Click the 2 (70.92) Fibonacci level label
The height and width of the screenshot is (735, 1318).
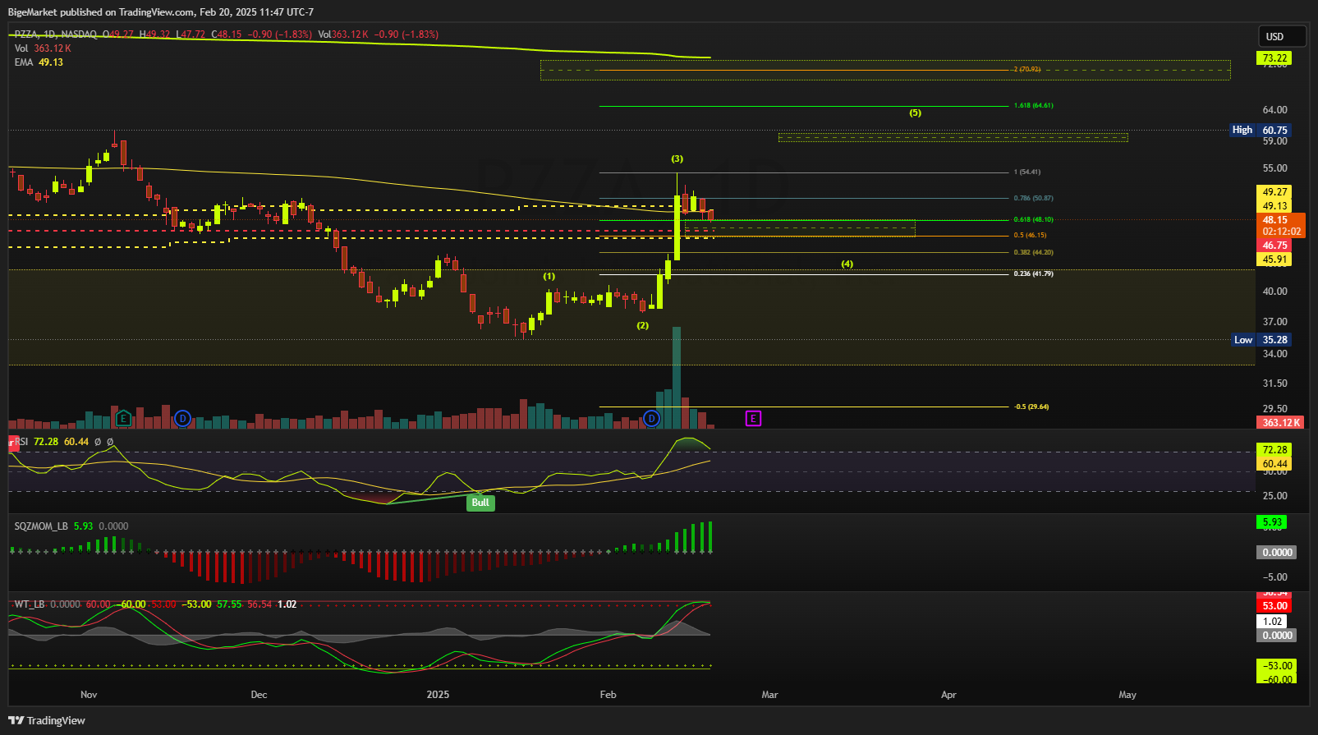click(x=1027, y=70)
